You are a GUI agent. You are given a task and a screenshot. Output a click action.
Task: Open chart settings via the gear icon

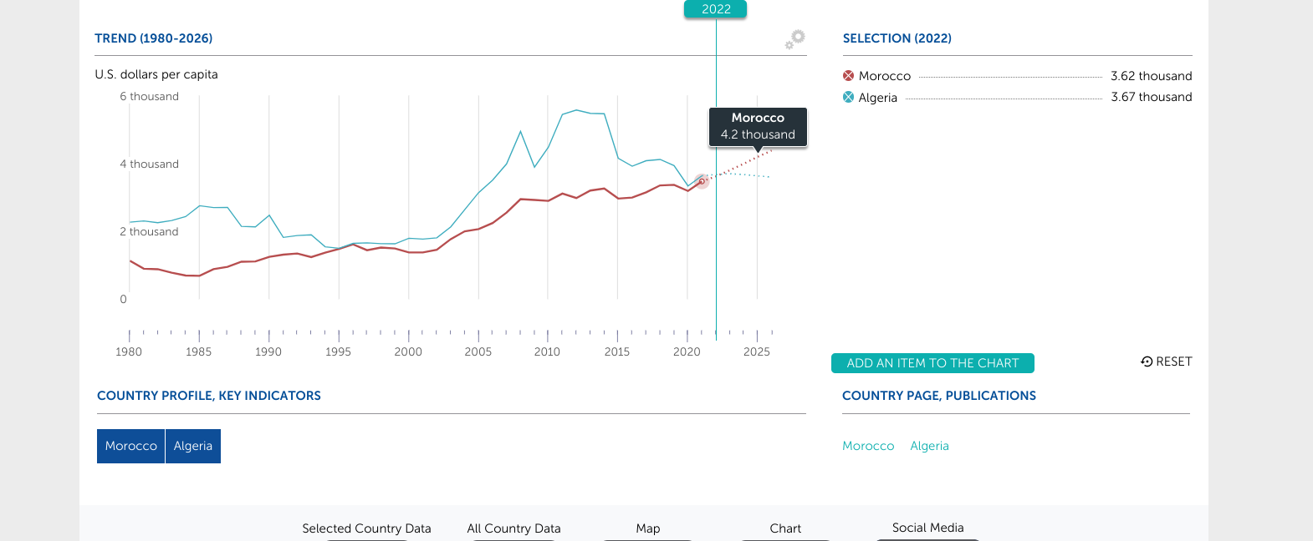tap(794, 38)
